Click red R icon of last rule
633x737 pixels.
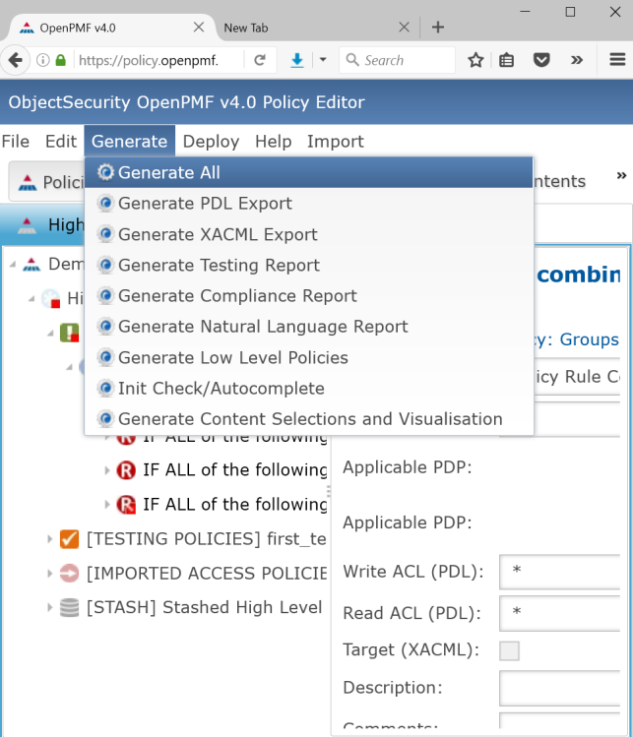click(126, 505)
